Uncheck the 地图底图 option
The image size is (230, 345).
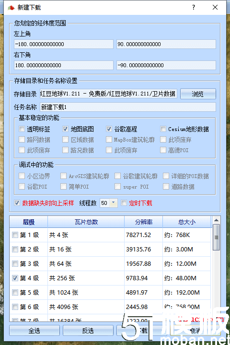[x=65, y=129]
